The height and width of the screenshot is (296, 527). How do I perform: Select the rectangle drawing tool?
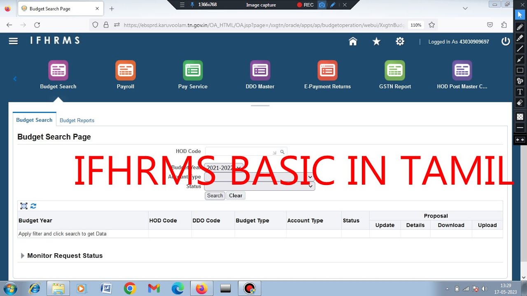click(x=520, y=70)
